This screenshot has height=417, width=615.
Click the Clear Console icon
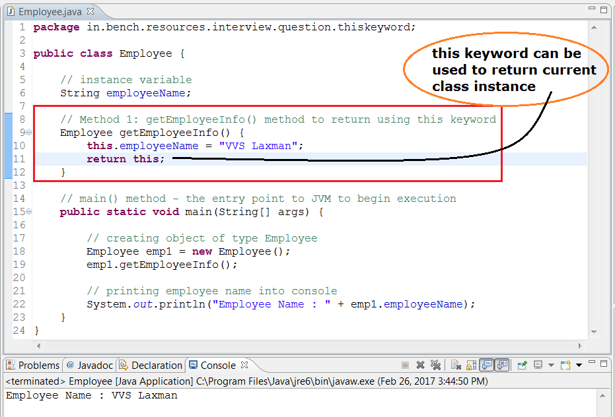click(456, 365)
